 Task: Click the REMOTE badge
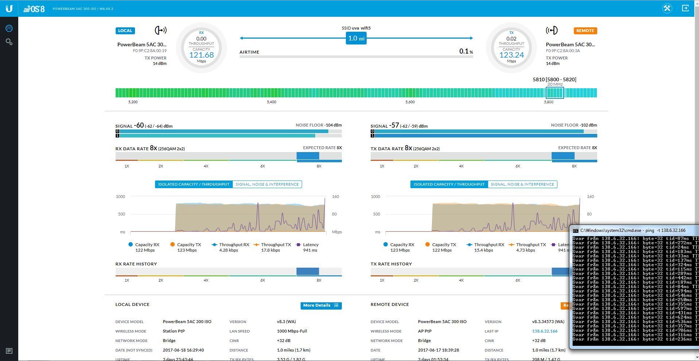coord(585,31)
